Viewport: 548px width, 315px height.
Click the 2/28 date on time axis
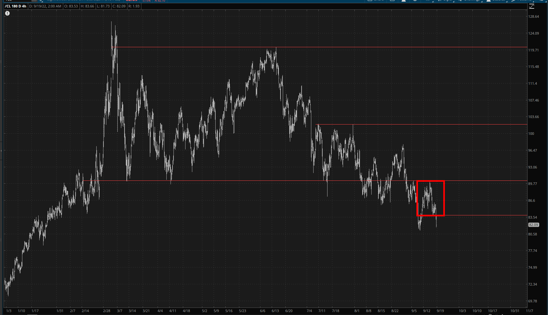point(107,311)
